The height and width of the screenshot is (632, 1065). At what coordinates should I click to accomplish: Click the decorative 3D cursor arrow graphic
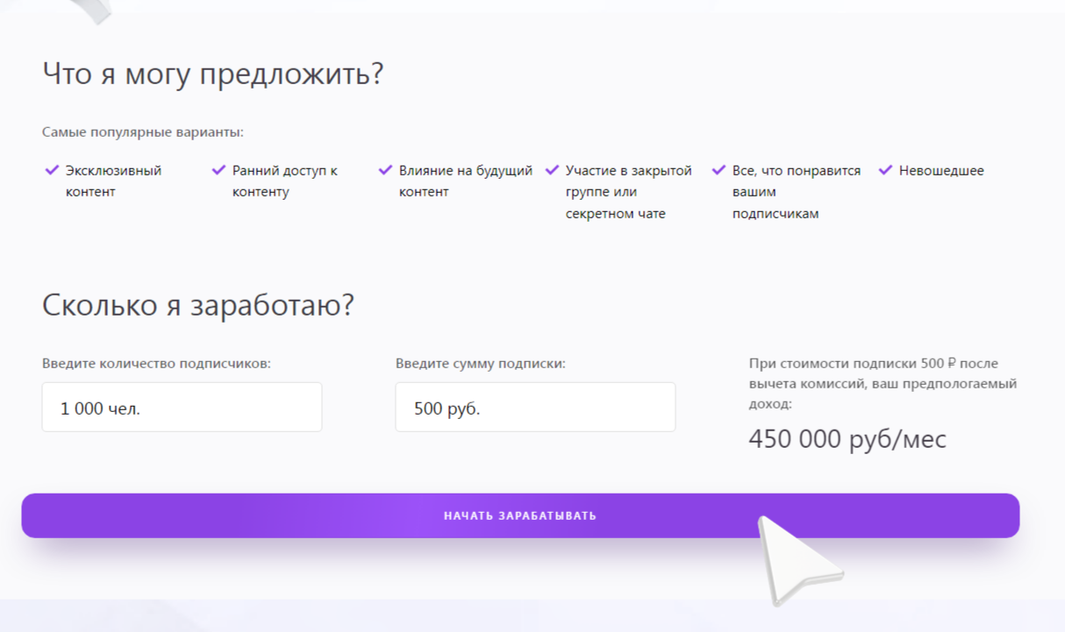(794, 558)
